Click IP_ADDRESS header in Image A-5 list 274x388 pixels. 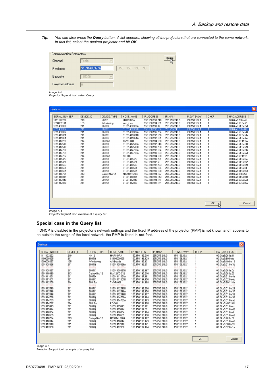click(x=140, y=252)
